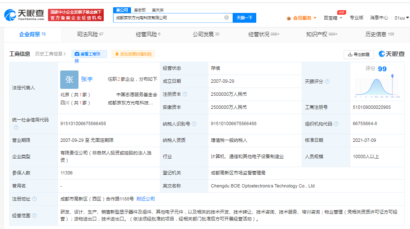Click the 查看工商快照 button

89,54
